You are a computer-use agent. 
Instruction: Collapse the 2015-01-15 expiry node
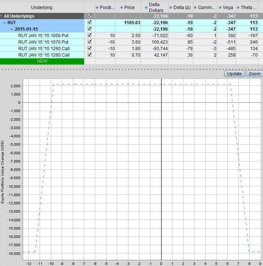click(x=12, y=29)
